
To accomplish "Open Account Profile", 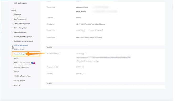I will [x=19, y=49].
